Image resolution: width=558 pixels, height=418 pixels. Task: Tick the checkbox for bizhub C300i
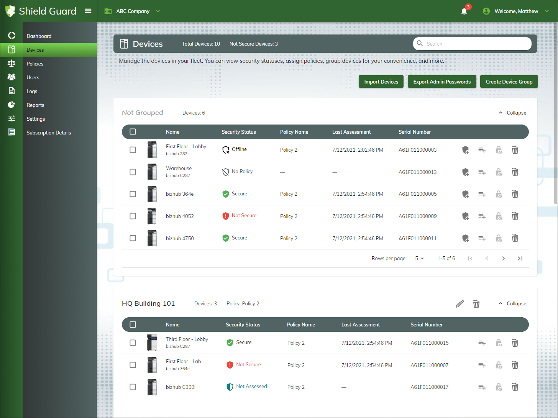(133, 387)
